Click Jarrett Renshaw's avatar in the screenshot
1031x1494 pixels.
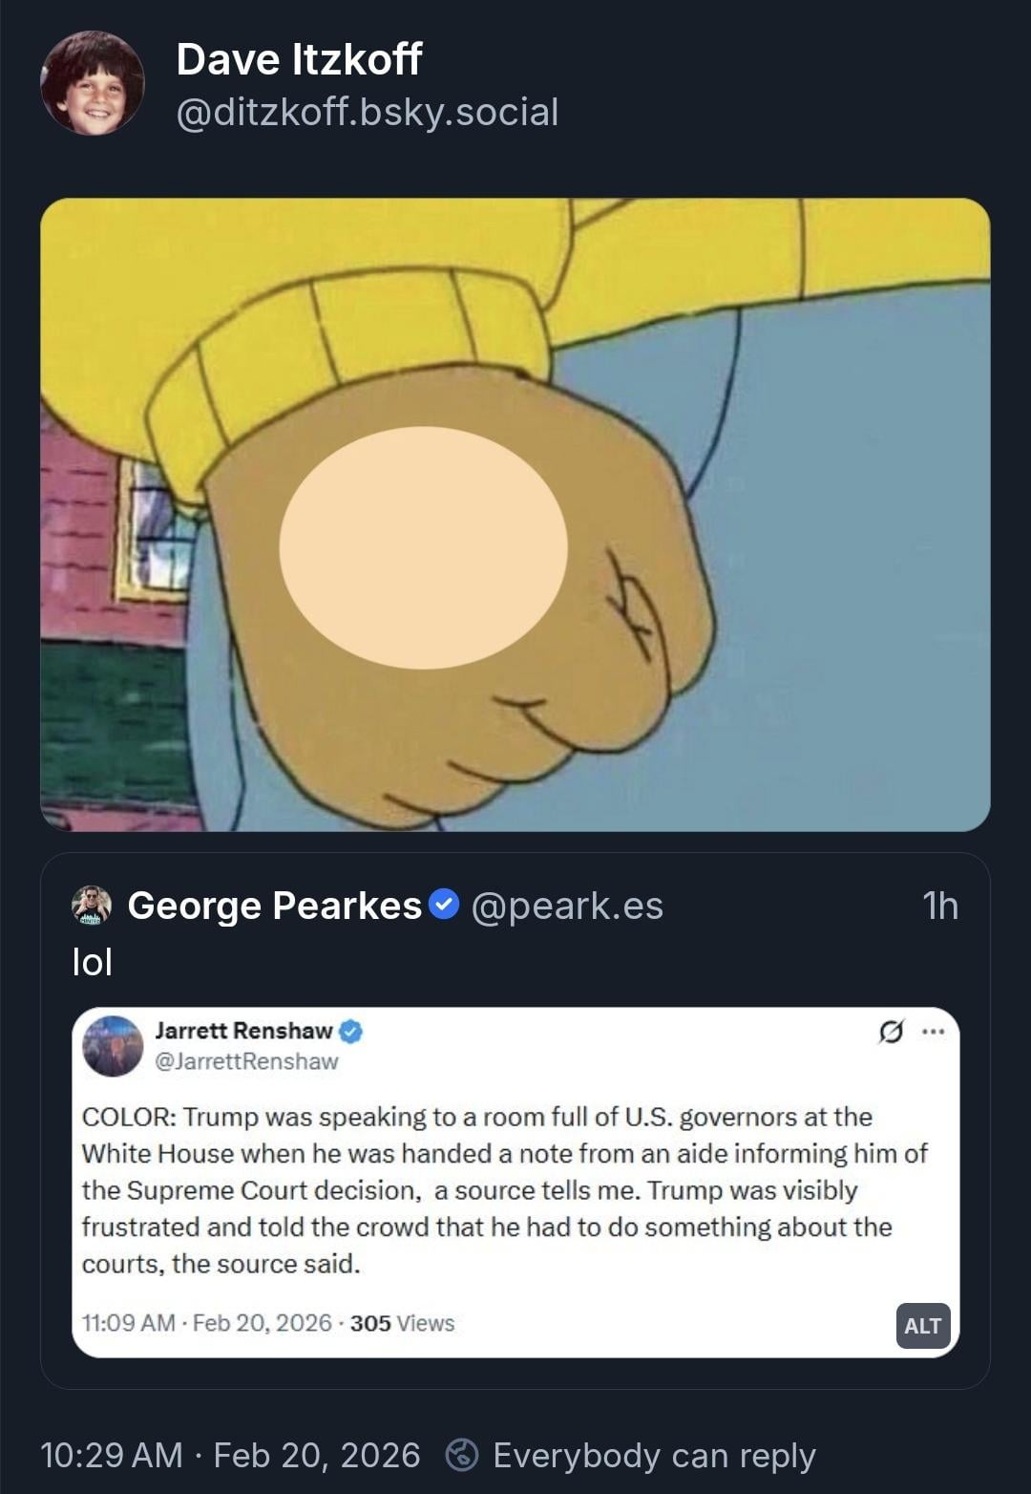click(113, 1046)
